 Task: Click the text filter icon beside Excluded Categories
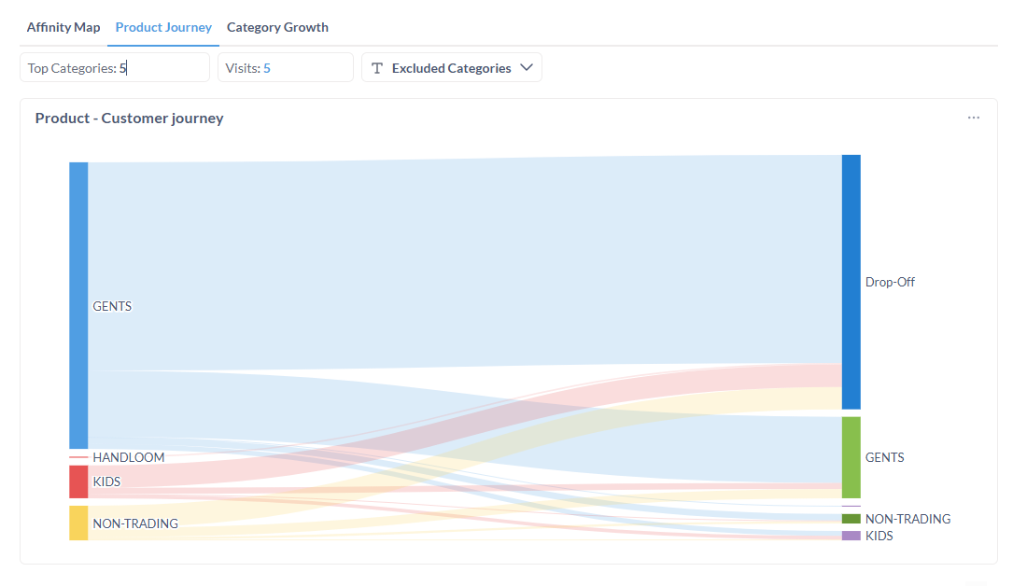(377, 68)
